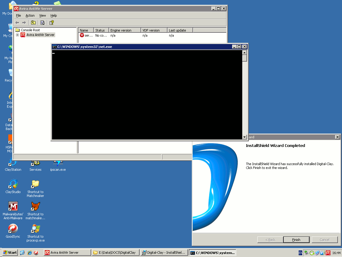Open the View menu in Avira
342x257 pixels.
point(42,15)
